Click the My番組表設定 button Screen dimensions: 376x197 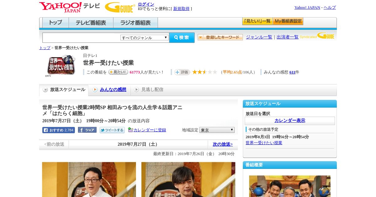coord(288,21)
